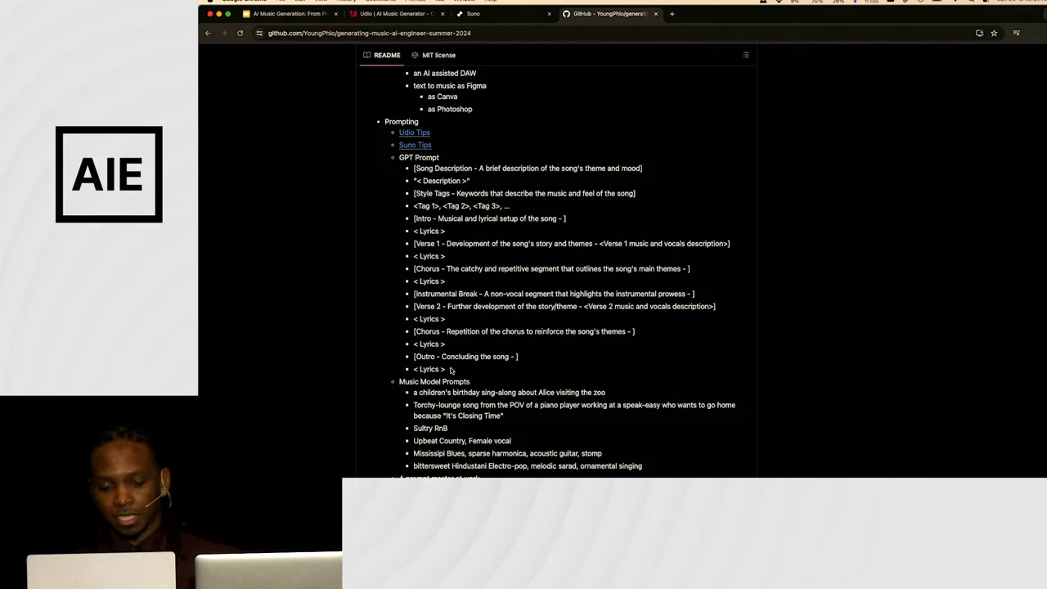Click the '[Song Description' prompt line

point(528,169)
